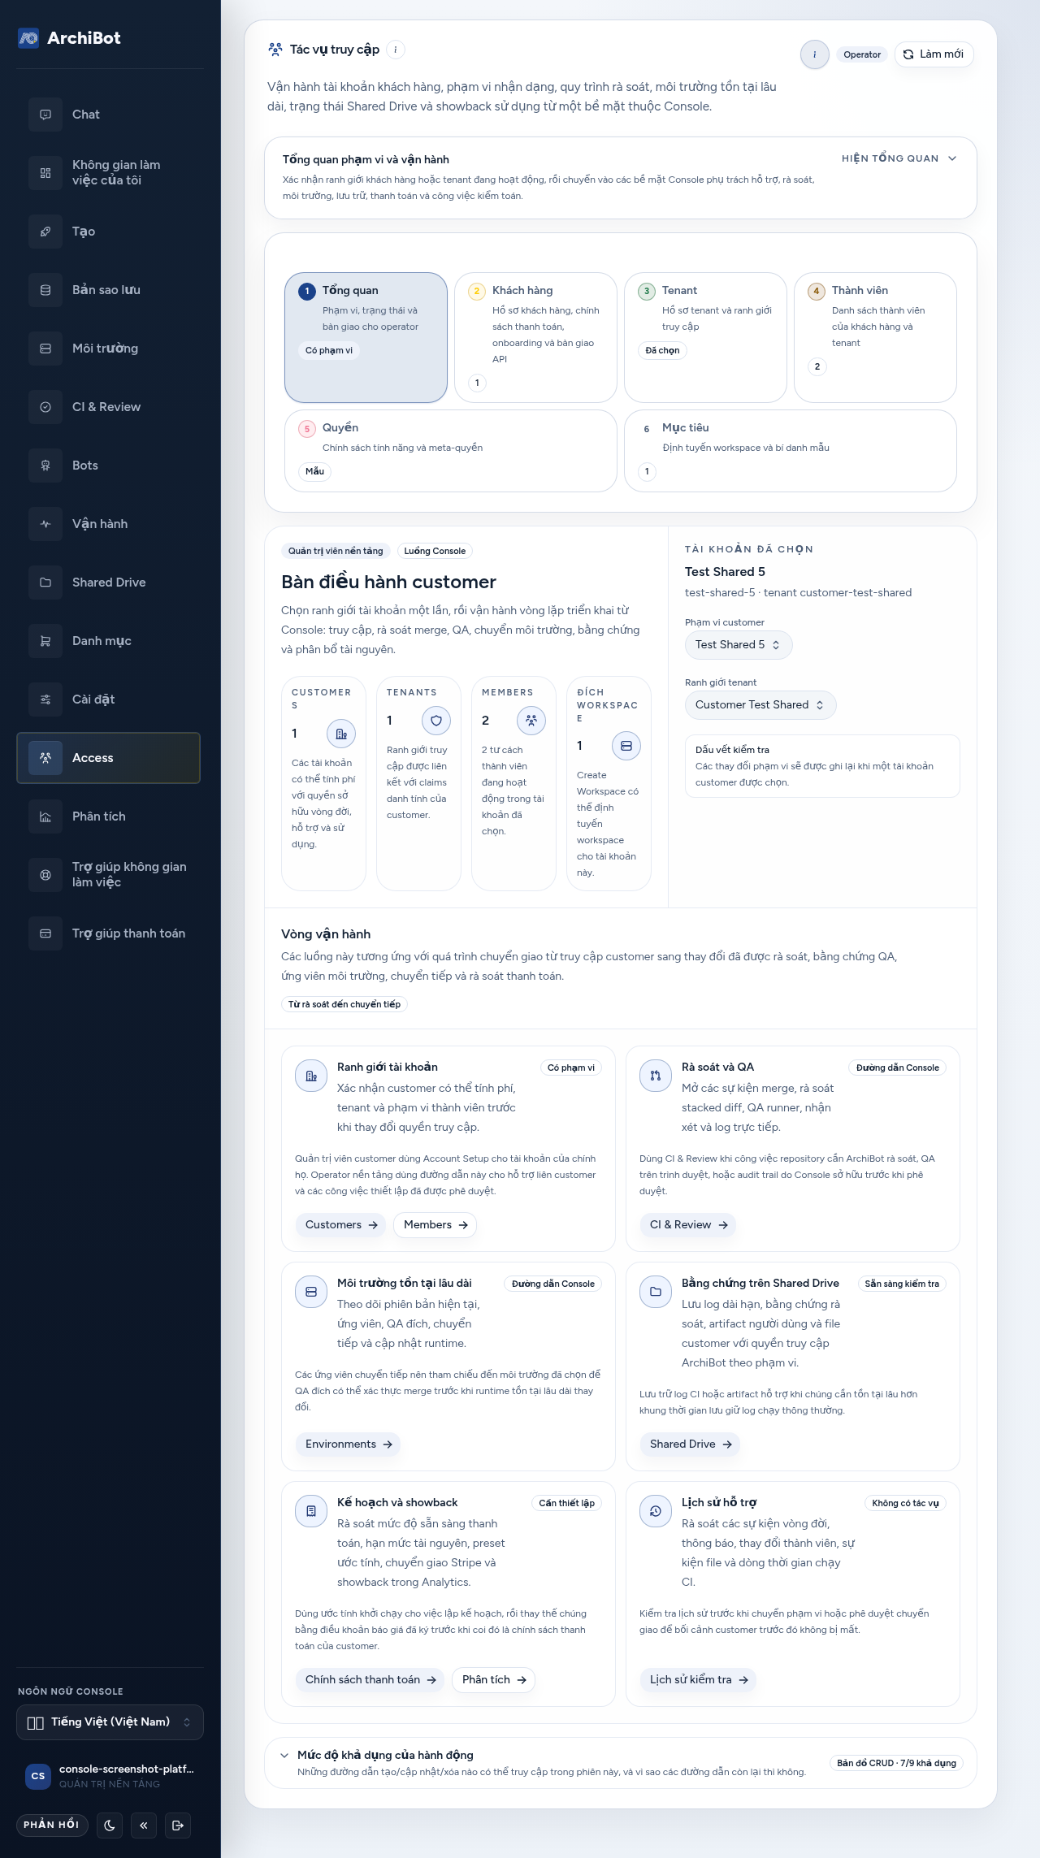Open Lịch sử kiểm tra button

click(x=699, y=1680)
